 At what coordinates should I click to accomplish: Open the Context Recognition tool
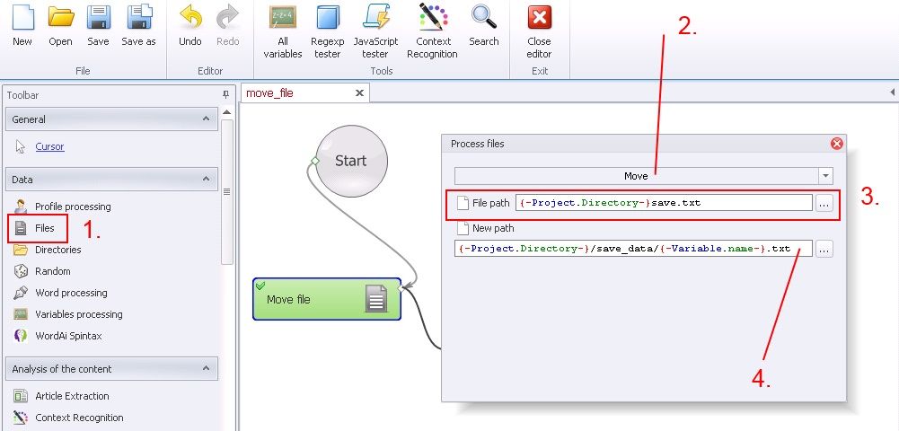coord(432,19)
